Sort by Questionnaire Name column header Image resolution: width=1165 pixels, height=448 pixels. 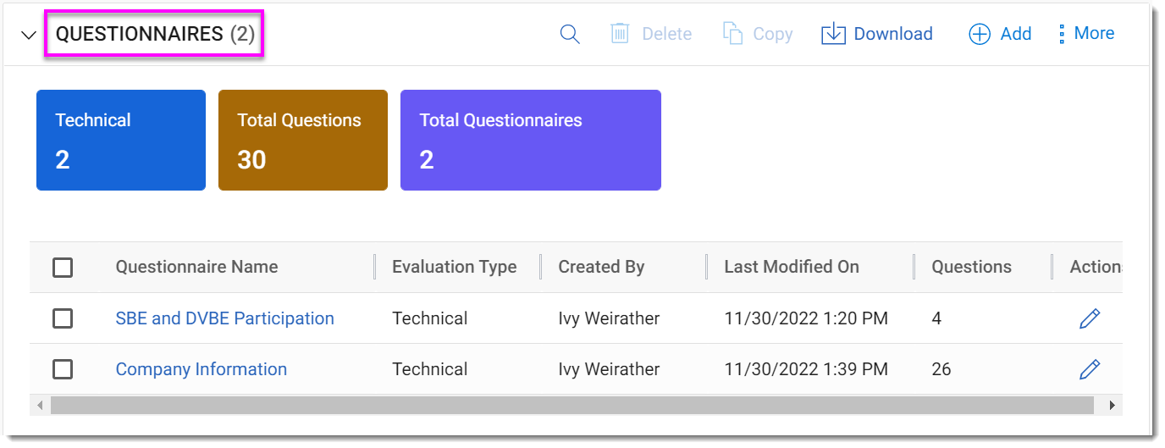click(x=196, y=267)
